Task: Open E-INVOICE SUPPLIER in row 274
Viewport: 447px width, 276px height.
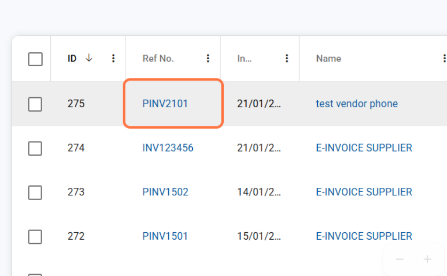Action: coord(364,148)
